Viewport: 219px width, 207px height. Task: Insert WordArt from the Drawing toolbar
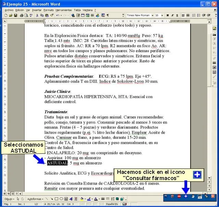[x=71, y=199]
